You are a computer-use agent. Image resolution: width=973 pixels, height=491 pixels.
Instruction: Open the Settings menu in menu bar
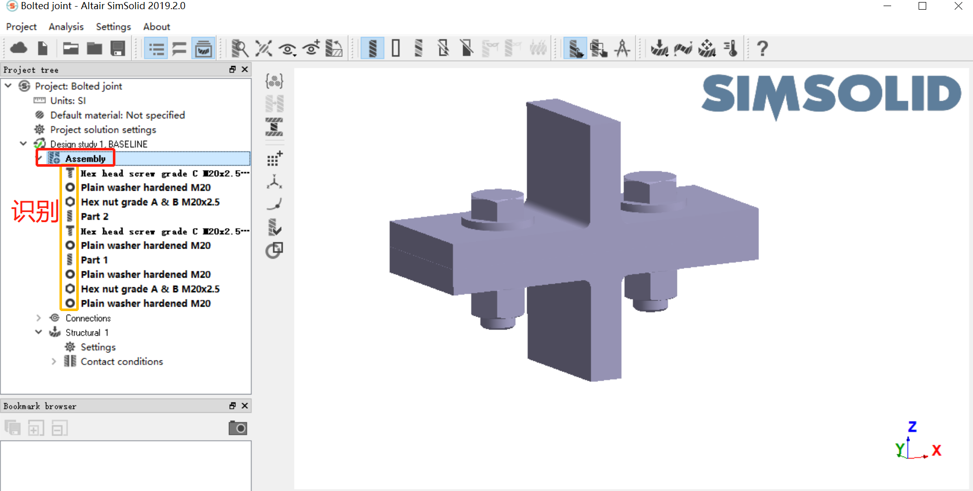coord(113,26)
